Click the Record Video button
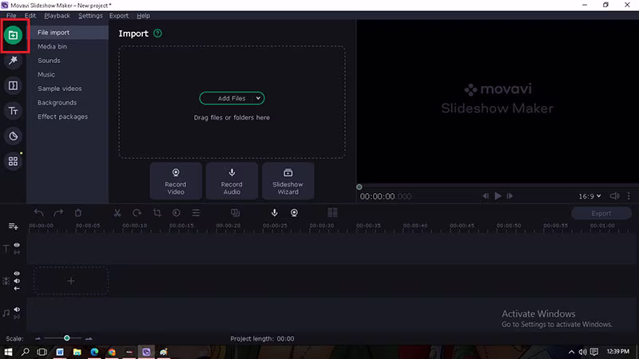639x359 pixels. click(x=176, y=181)
